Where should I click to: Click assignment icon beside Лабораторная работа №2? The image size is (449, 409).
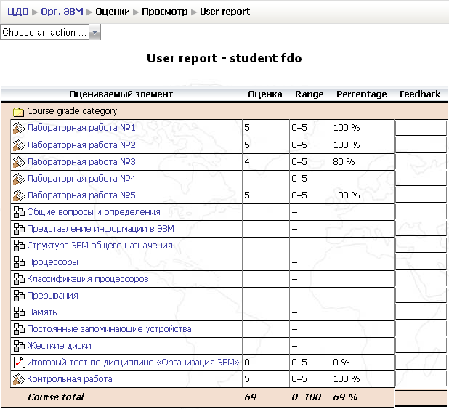point(19,145)
